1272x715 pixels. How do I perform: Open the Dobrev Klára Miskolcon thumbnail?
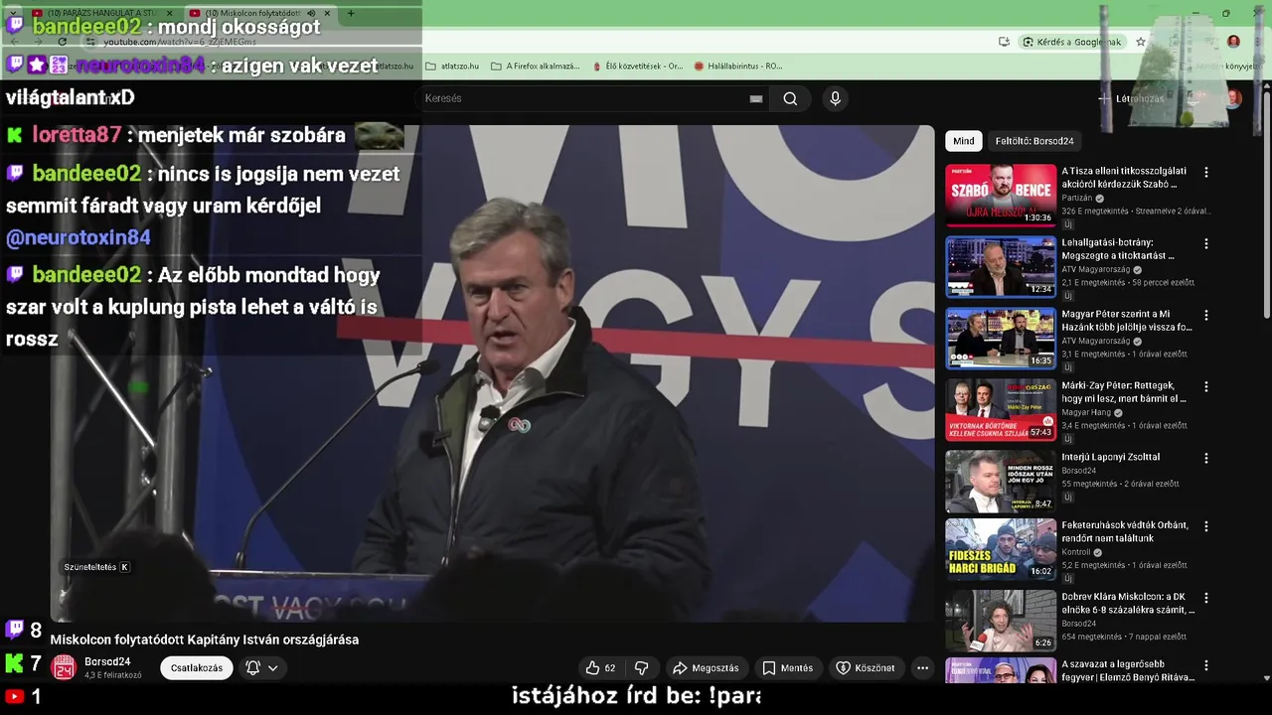[1001, 621]
